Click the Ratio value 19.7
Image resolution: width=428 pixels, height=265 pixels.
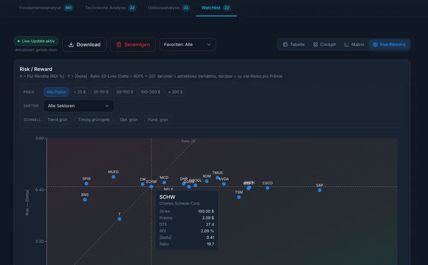pos(211,244)
